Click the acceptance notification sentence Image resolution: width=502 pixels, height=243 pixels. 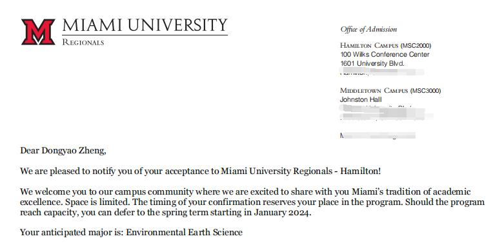click(201, 171)
